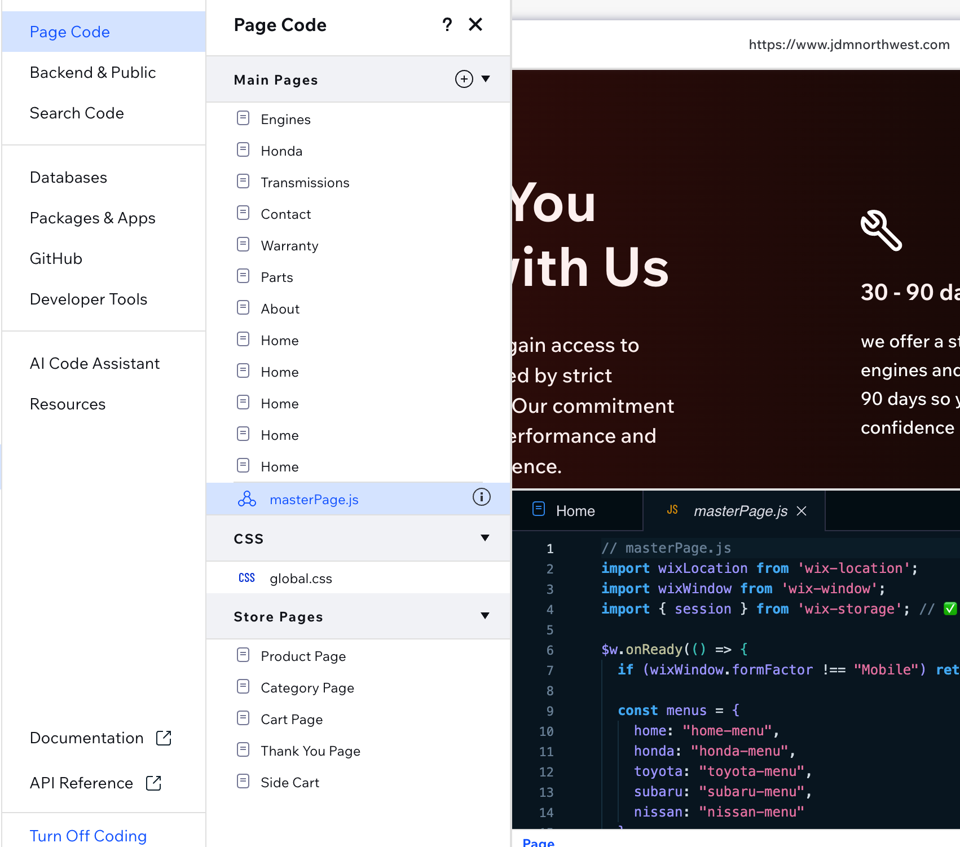Click the page icon beside Product Page
Viewport: 960px width, 847px height.
tap(243, 655)
